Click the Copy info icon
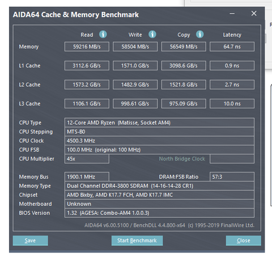 coord(199,35)
